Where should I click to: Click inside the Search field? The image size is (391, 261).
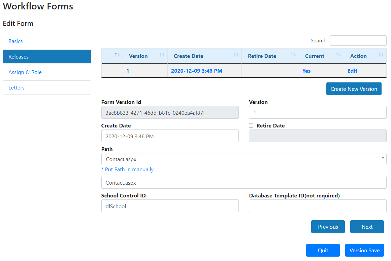tap(358, 40)
